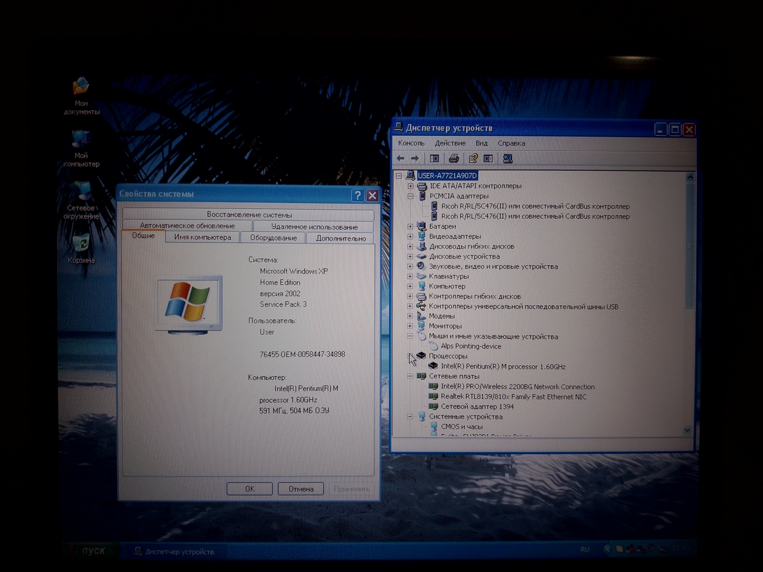Click the Отмена button in System Properties
This screenshot has height=572, width=763.
pos(300,489)
